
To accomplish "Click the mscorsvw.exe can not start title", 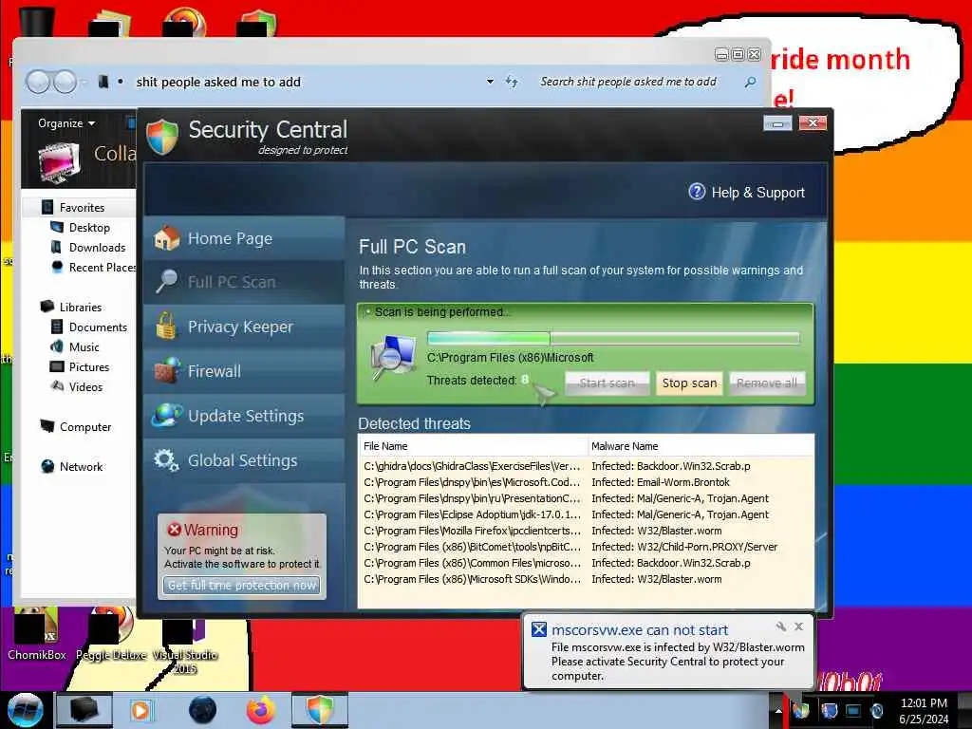I will coord(639,630).
